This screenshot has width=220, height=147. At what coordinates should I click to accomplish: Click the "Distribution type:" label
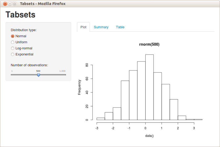pos(24,30)
